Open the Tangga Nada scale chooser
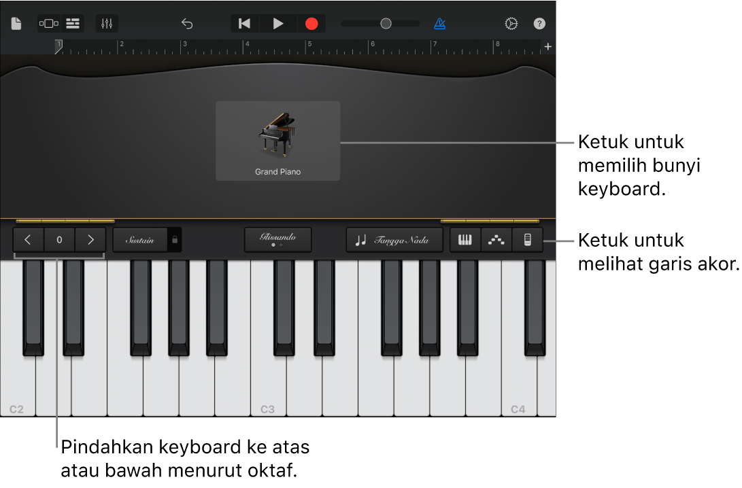Screen dimensions: 742x488 [394, 240]
